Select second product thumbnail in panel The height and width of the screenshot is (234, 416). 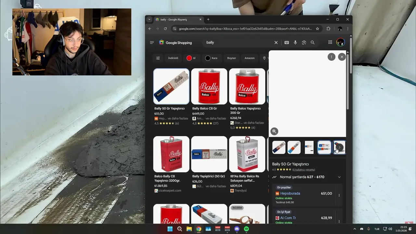[x=294, y=147]
